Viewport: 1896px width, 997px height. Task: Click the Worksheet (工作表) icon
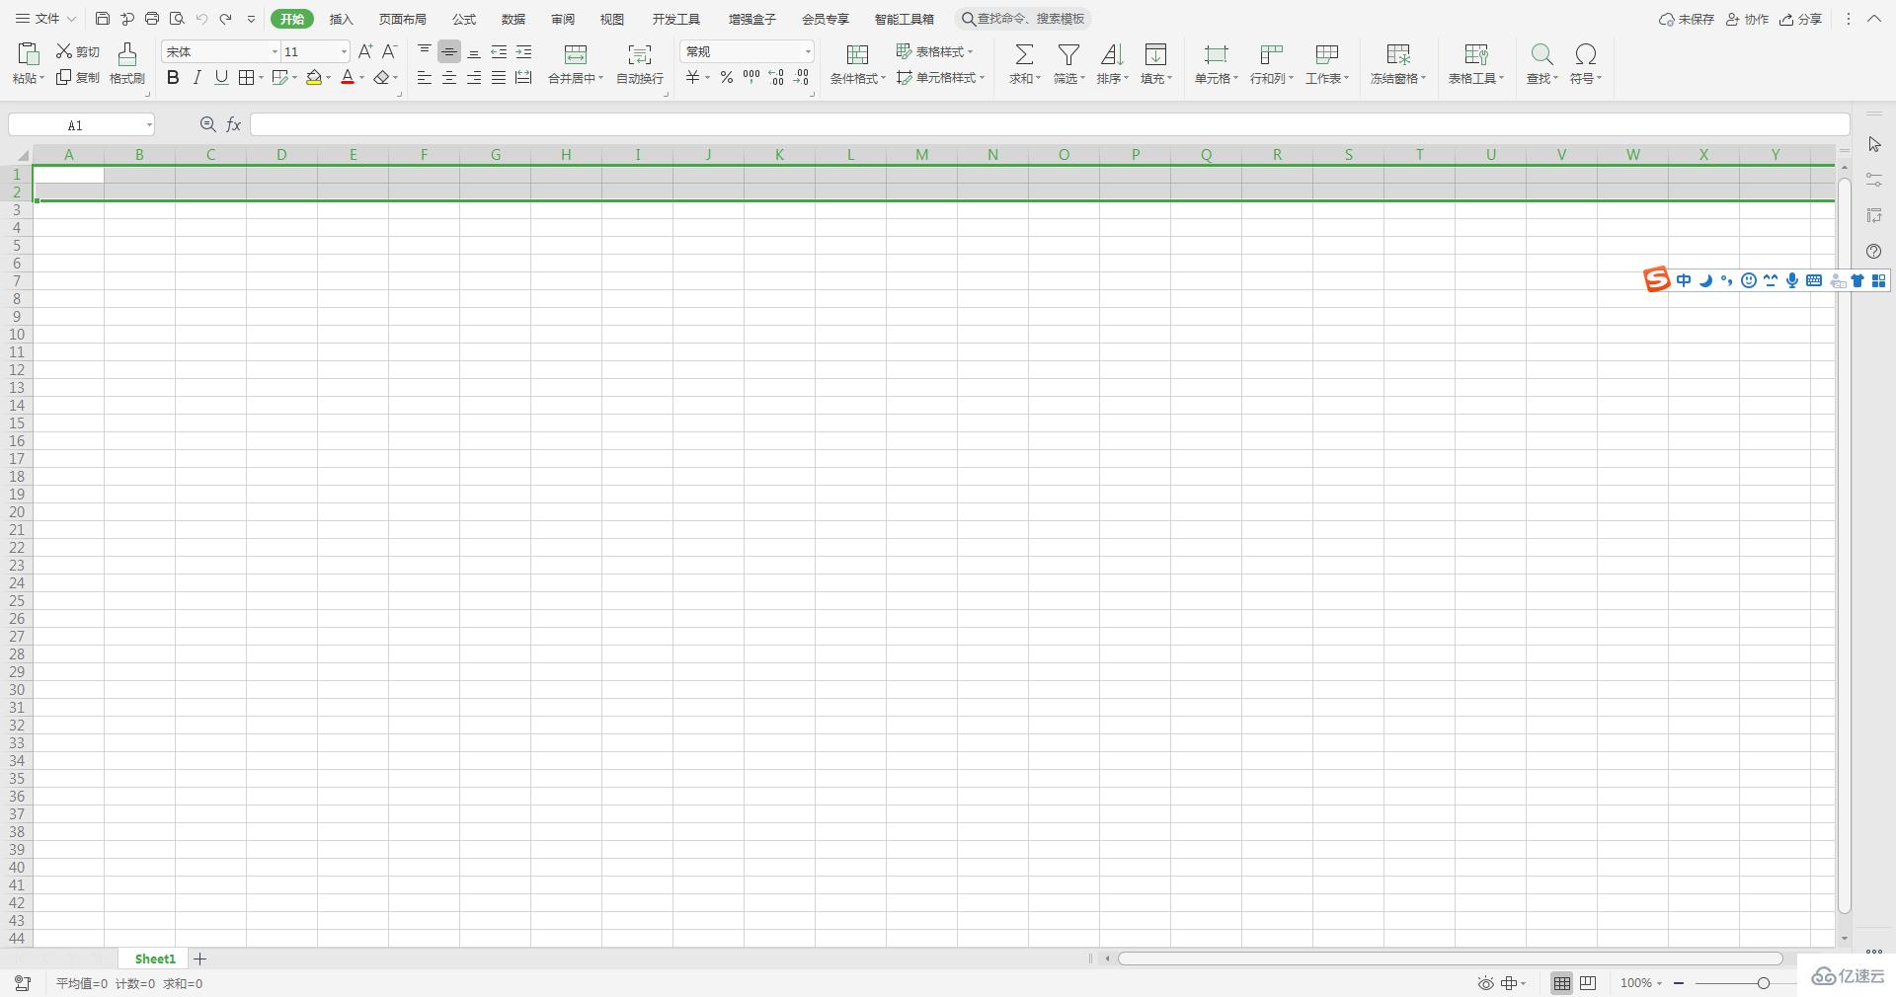tap(1327, 53)
